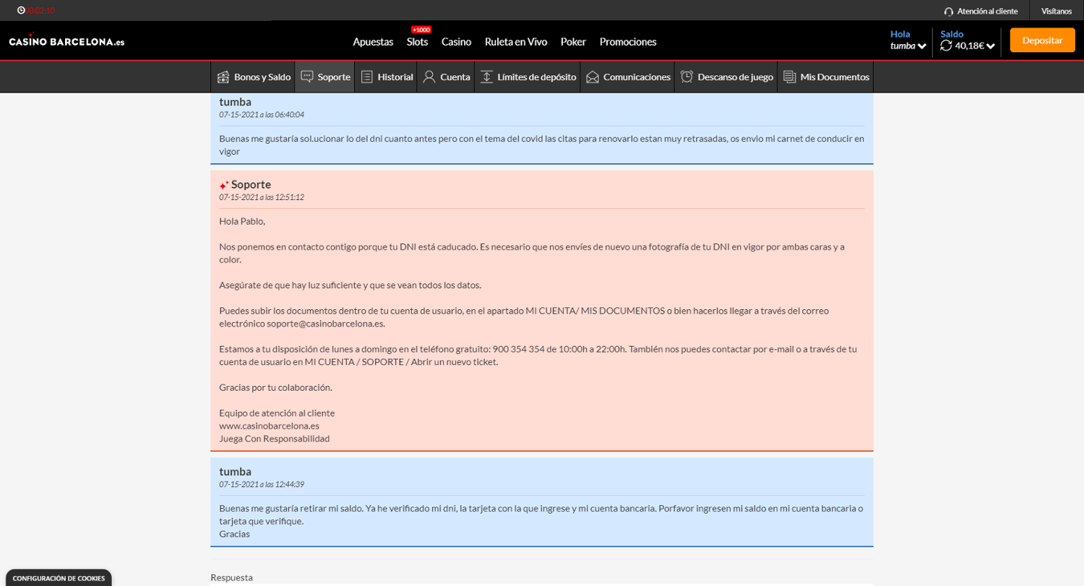
Task: Expand the 40,18€ balance dropdown arrow
Action: coord(991,46)
